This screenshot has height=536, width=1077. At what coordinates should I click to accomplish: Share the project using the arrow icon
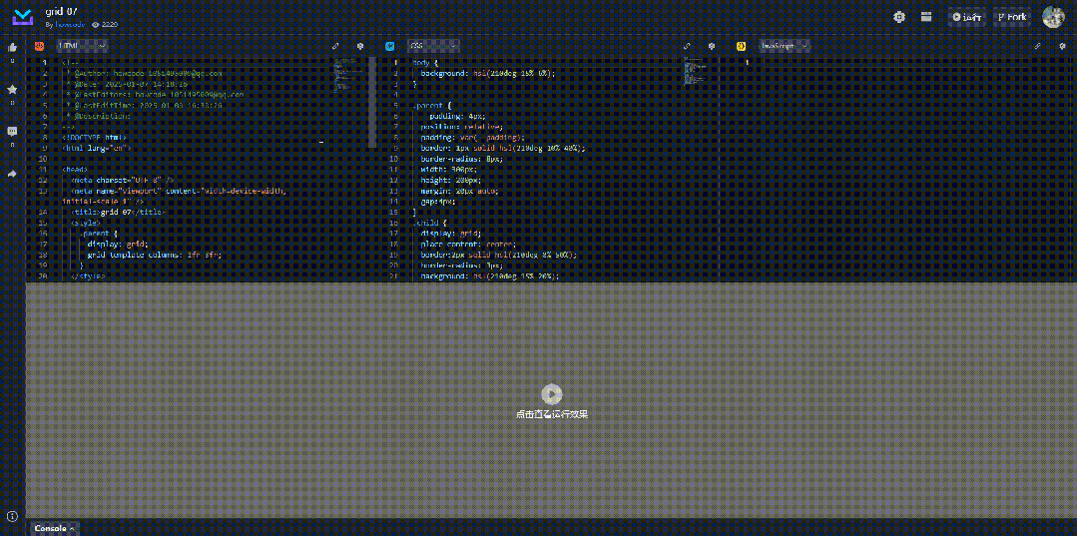click(12, 174)
